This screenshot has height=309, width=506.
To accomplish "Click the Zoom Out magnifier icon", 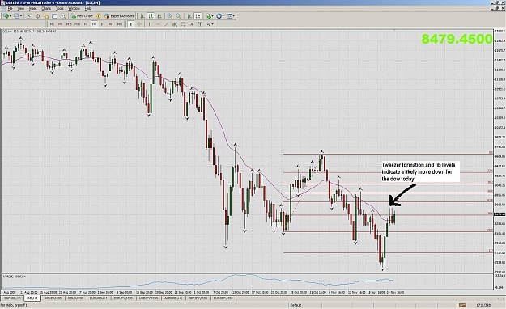I will click(178, 16).
